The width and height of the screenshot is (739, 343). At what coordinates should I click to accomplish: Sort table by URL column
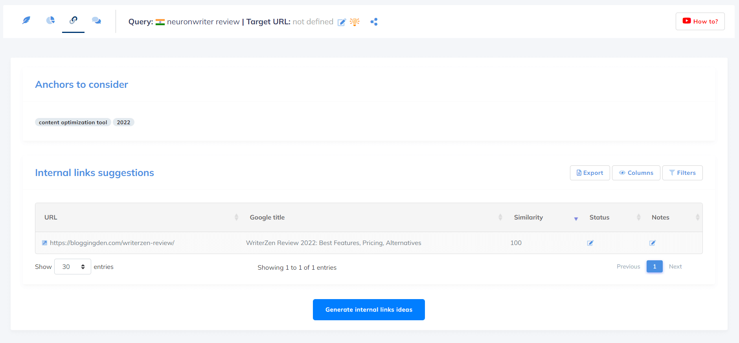[x=138, y=217]
